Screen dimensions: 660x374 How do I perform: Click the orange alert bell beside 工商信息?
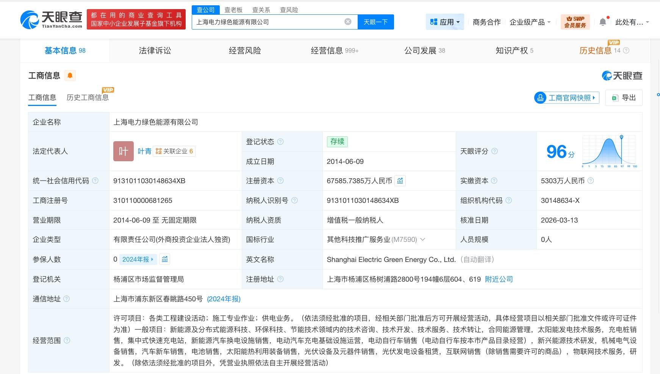tap(70, 76)
